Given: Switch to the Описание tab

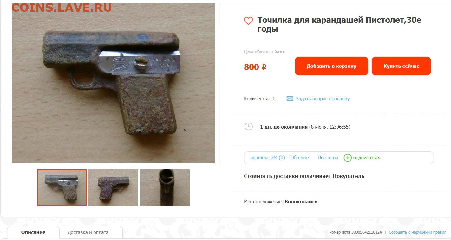Looking at the screenshot, I should [x=33, y=232].
